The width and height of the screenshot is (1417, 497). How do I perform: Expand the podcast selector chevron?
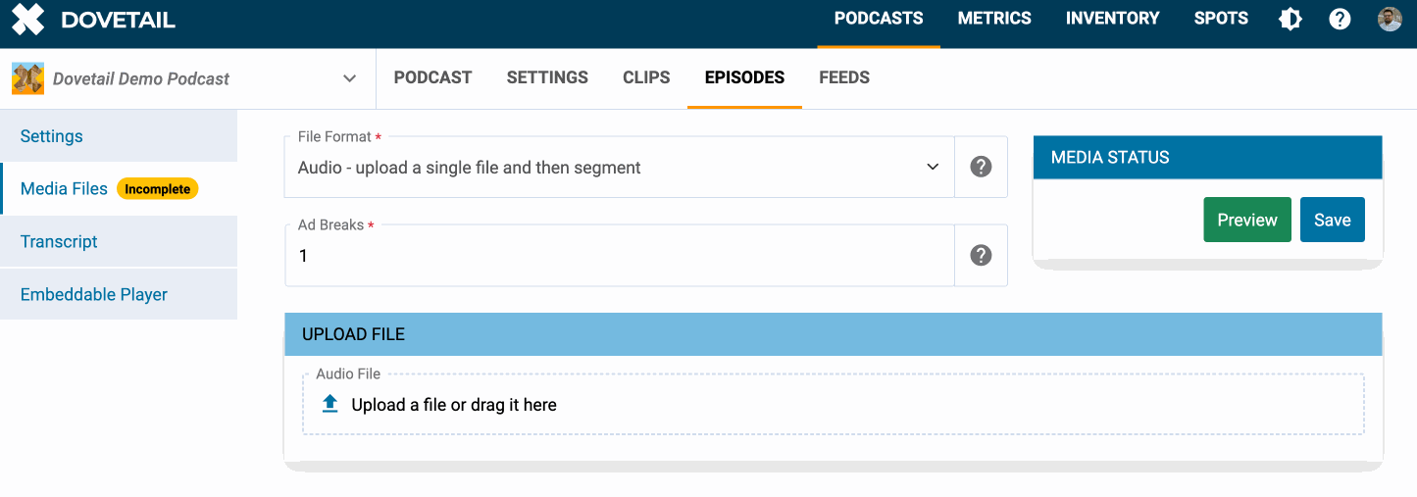click(349, 78)
